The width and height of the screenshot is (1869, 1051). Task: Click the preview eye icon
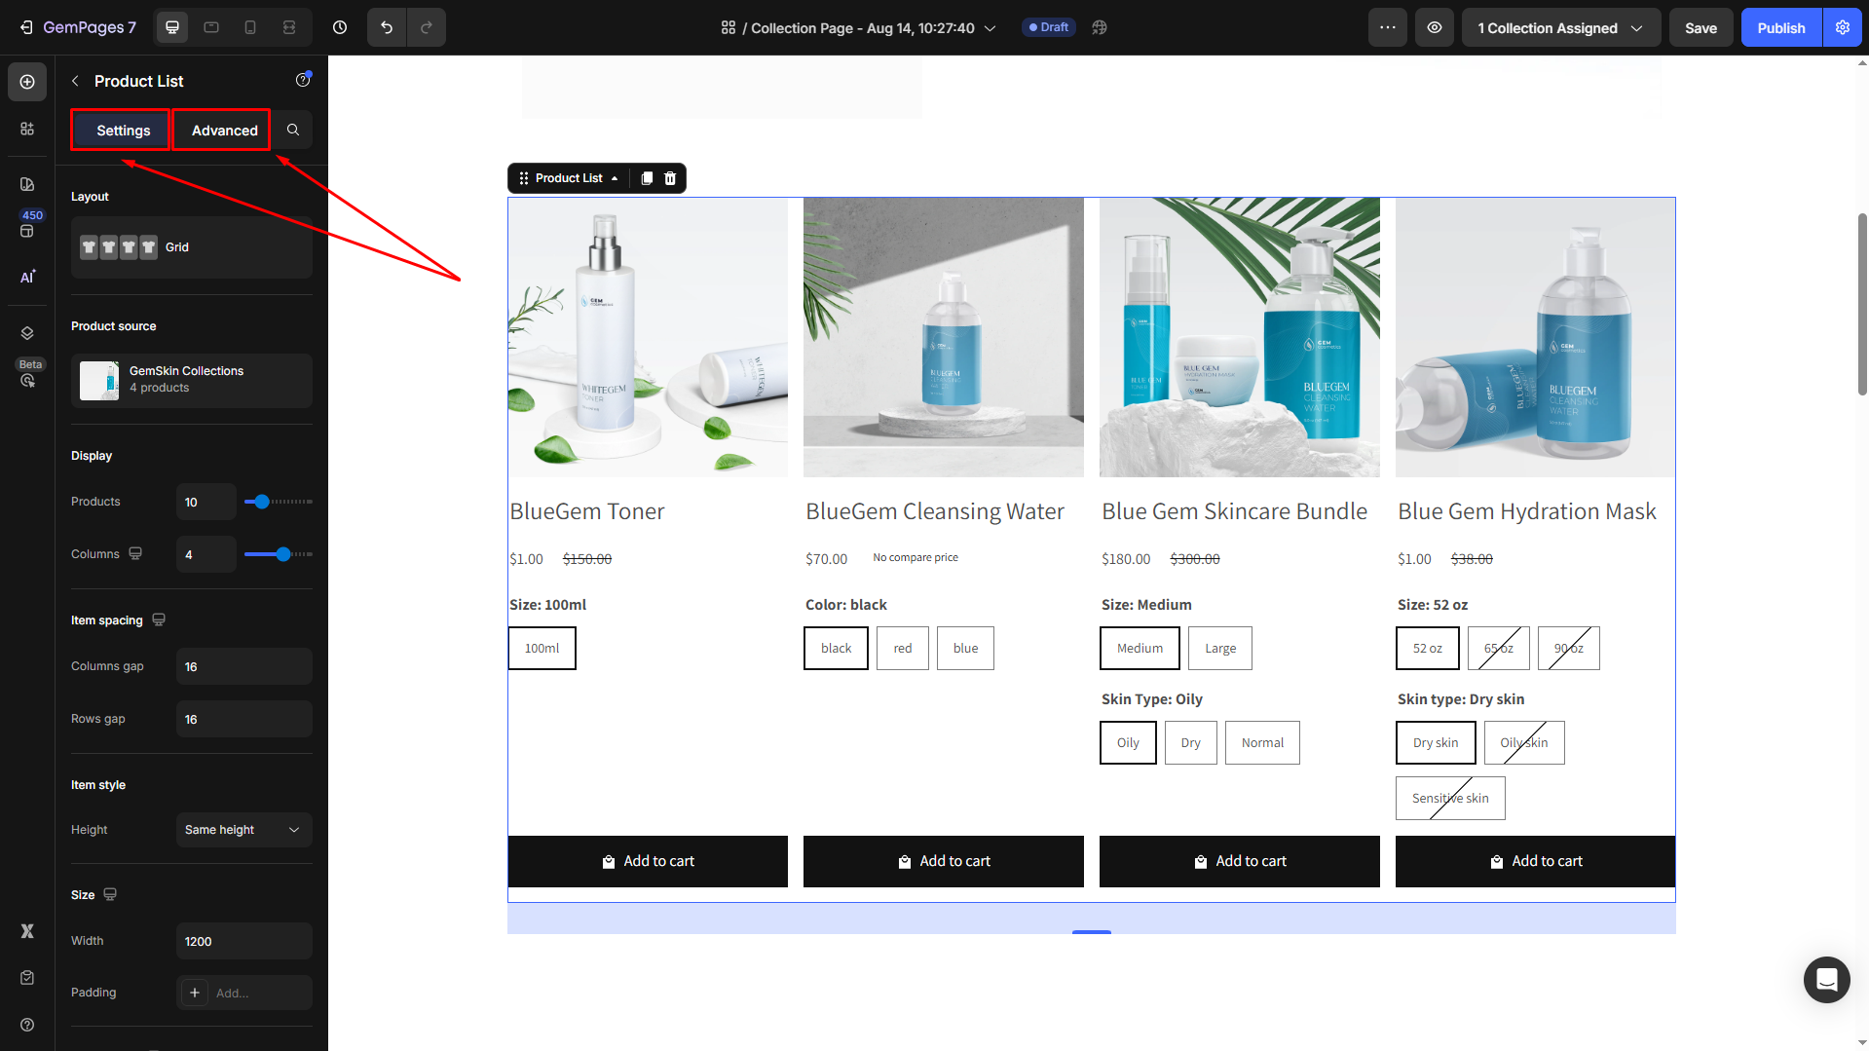[x=1435, y=27]
